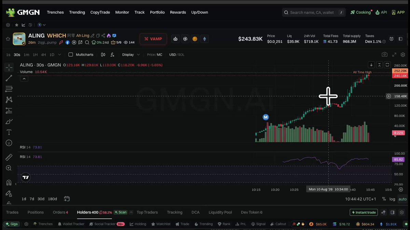This screenshot has width=410, height=230.
Task: Enable the Multicharts checkbox
Action: click(71, 55)
